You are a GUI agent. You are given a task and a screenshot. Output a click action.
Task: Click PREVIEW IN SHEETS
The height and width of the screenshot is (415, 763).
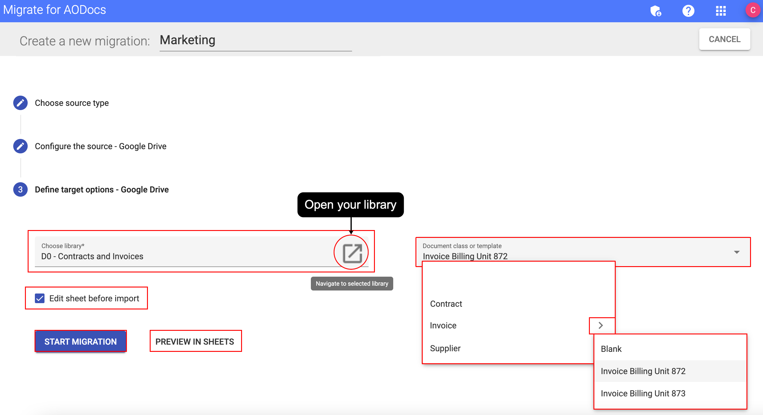coord(195,341)
